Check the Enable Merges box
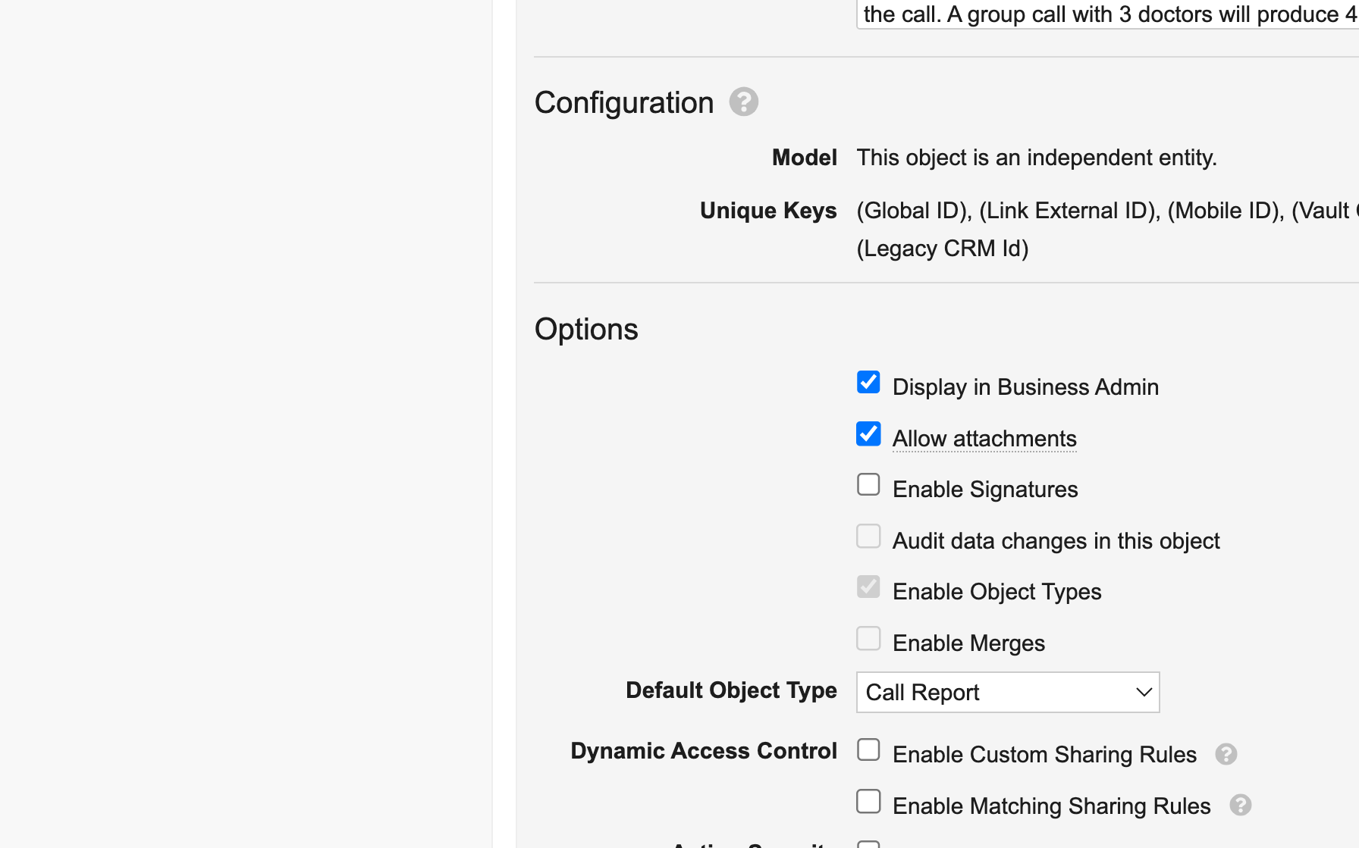Screen dimensions: 1359x848 click(x=868, y=639)
